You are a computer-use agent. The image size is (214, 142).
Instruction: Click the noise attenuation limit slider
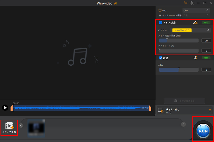click(x=179, y=41)
